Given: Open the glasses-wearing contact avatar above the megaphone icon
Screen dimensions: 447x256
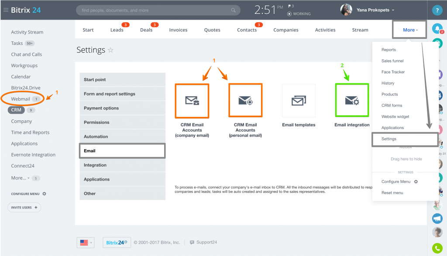Looking at the screenshot, I should (x=437, y=205).
